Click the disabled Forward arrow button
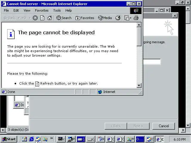This screenshot has width=191, height=143. point(24,18)
